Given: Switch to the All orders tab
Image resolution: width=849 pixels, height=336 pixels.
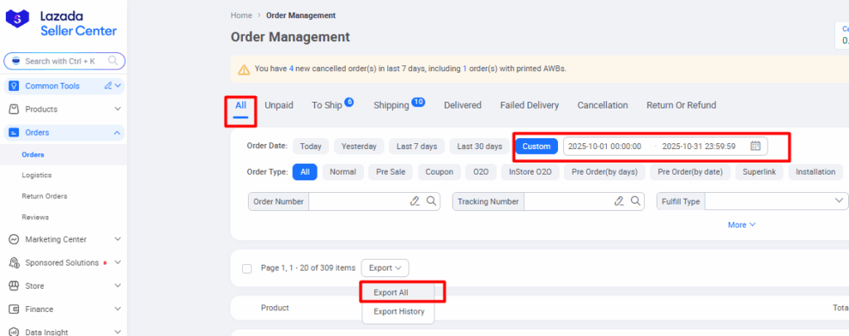Looking at the screenshot, I should click(241, 105).
